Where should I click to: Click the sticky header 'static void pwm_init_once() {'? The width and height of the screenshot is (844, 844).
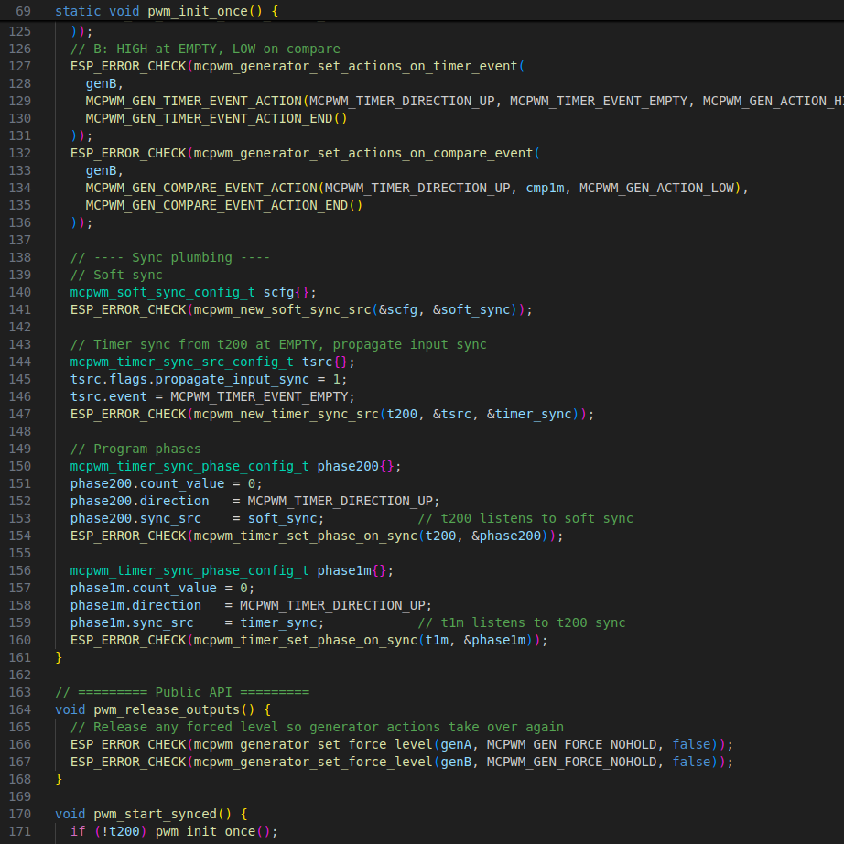point(167,11)
